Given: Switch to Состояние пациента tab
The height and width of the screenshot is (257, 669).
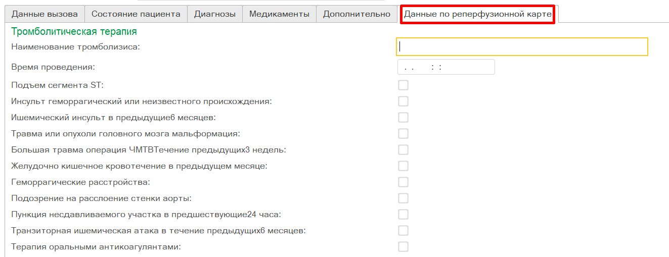Looking at the screenshot, I should pyautogui.click(x=136, y=14).
